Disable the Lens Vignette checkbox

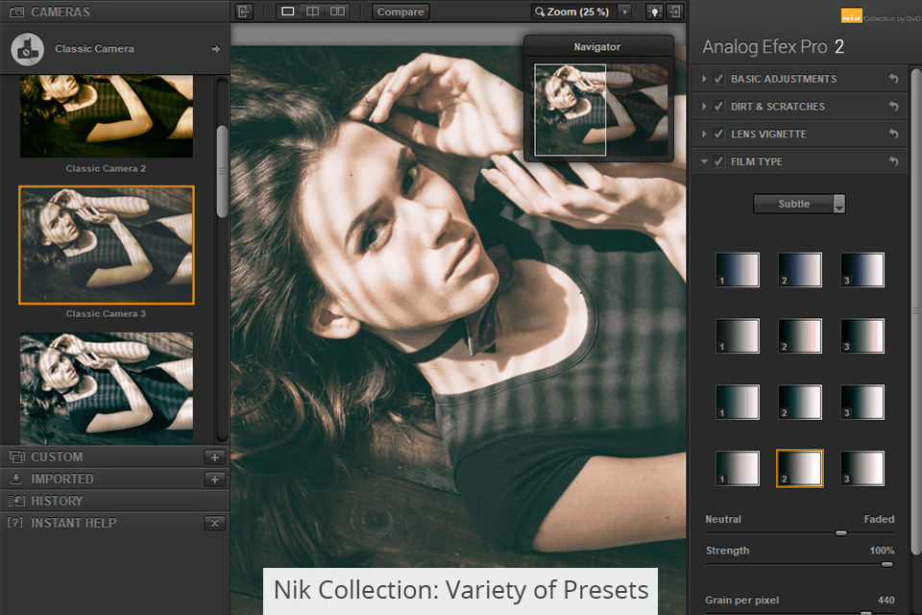718,135
